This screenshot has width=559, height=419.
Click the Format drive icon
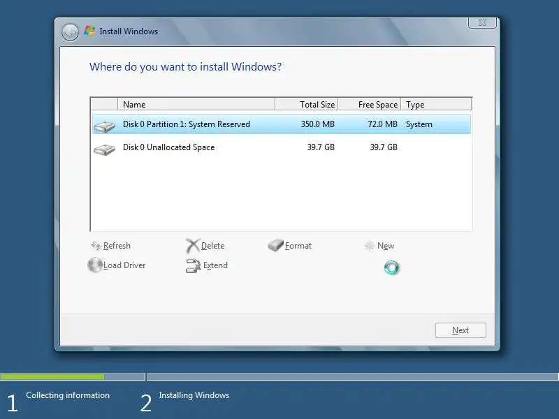[275, 245]
